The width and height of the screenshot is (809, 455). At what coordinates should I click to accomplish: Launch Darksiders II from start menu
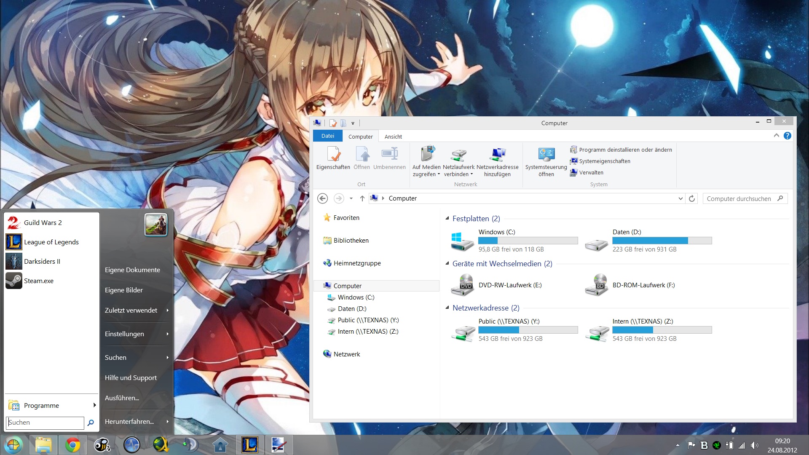pos(52,261)
